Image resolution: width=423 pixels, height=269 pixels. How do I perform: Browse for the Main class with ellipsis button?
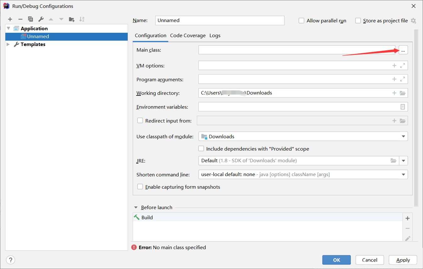click(403, 50)
